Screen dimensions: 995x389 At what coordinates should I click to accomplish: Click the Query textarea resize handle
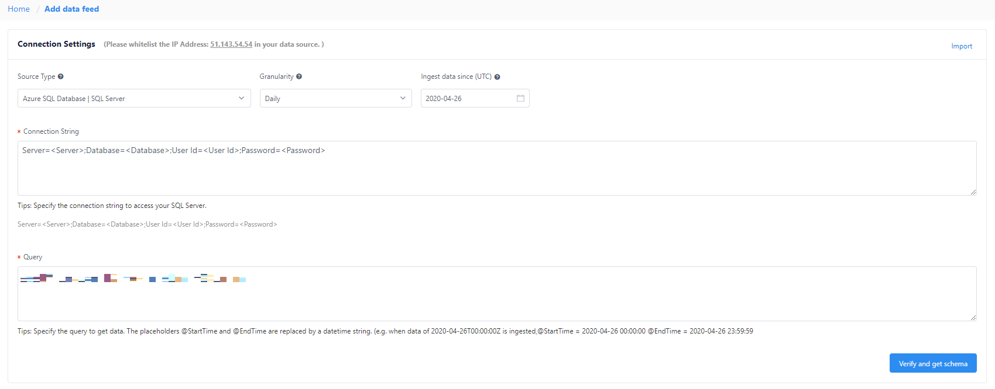pyautogui.click(x=973, y=317)
